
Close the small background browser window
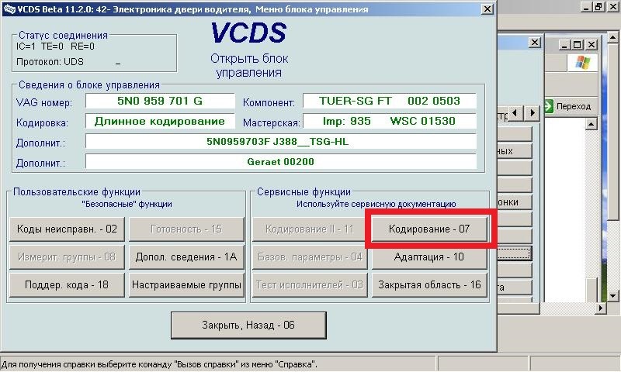tap(592, 45)
